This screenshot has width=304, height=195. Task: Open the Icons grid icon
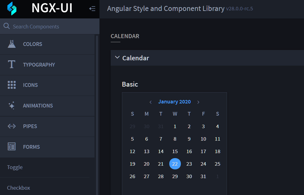[12, 85]
